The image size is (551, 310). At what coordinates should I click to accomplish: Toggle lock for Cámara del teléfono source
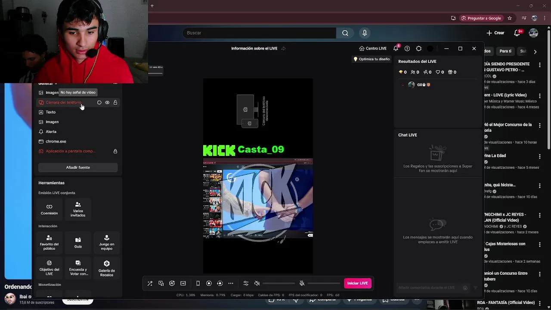pyautogui.click(x=115, y=102)
